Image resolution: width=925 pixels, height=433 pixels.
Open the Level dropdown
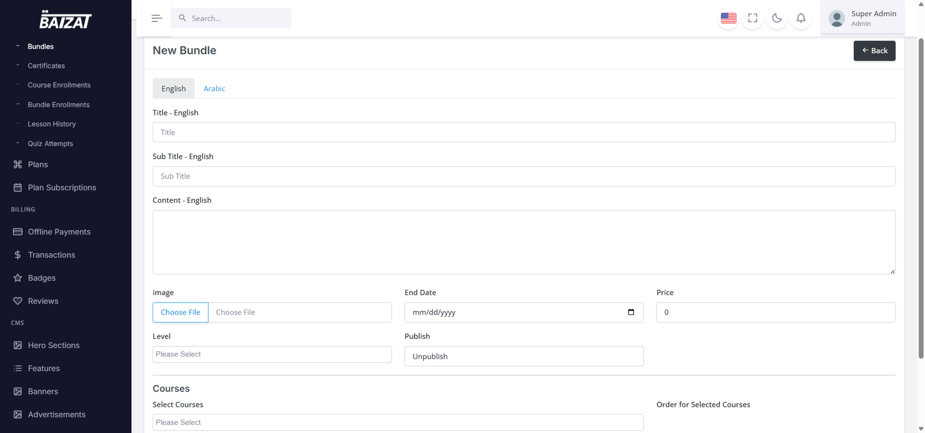[272, 354]
